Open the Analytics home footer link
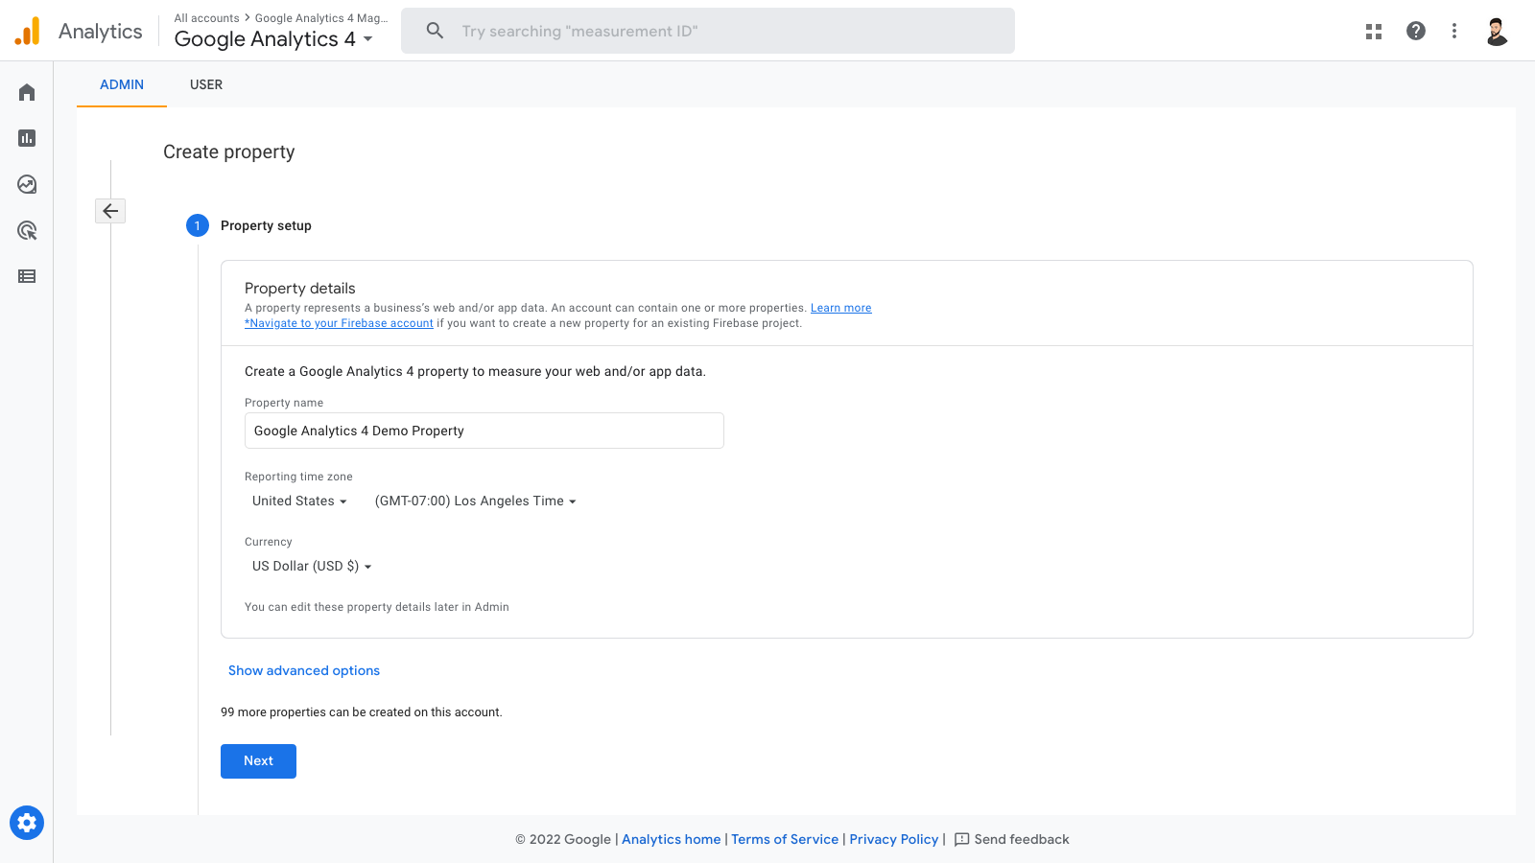Screen dimensions: 1535x863 point(671,839)
